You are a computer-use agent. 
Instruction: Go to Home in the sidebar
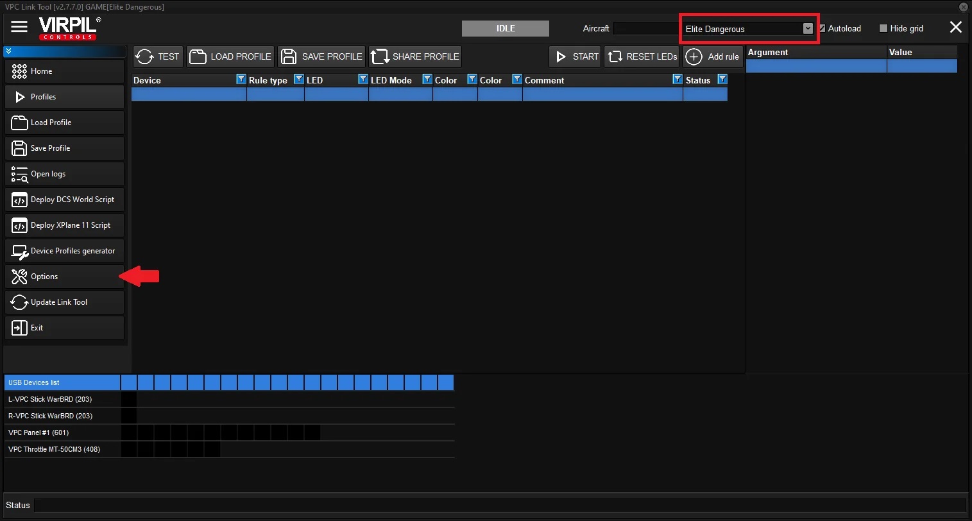tap(64, 71)
